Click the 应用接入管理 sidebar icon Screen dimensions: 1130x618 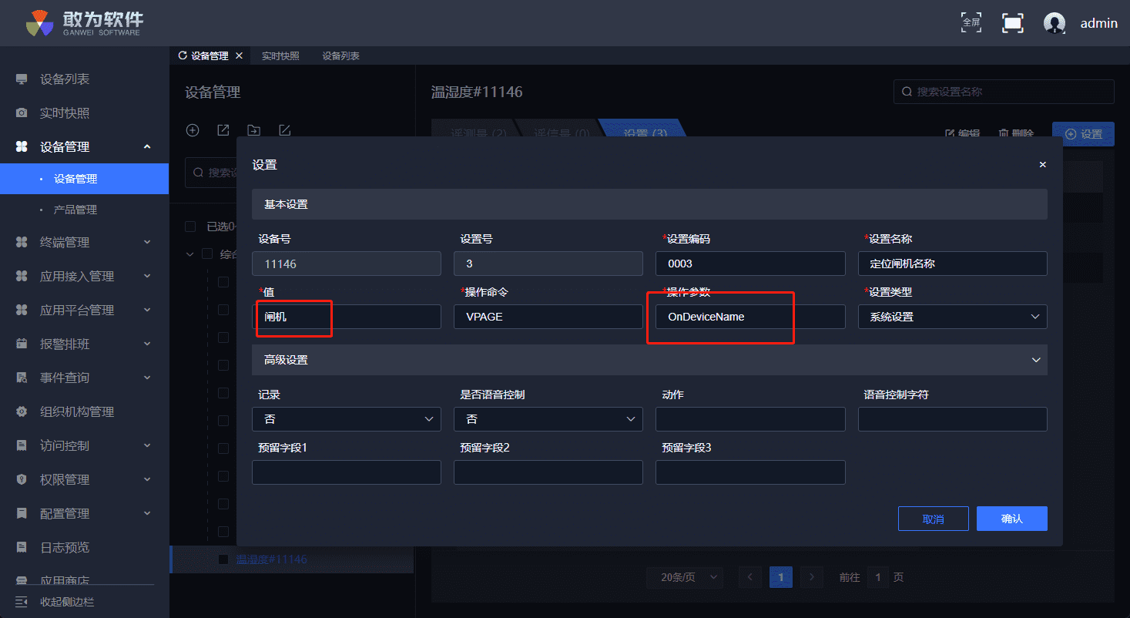click(x=22, y=277)
